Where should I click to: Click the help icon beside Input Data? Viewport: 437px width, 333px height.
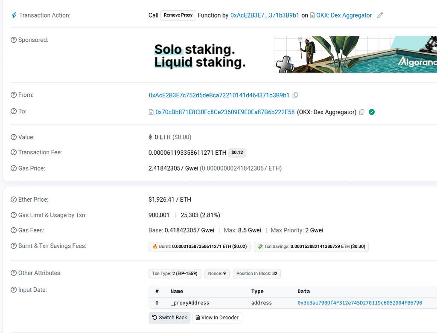tap(14, 290)
